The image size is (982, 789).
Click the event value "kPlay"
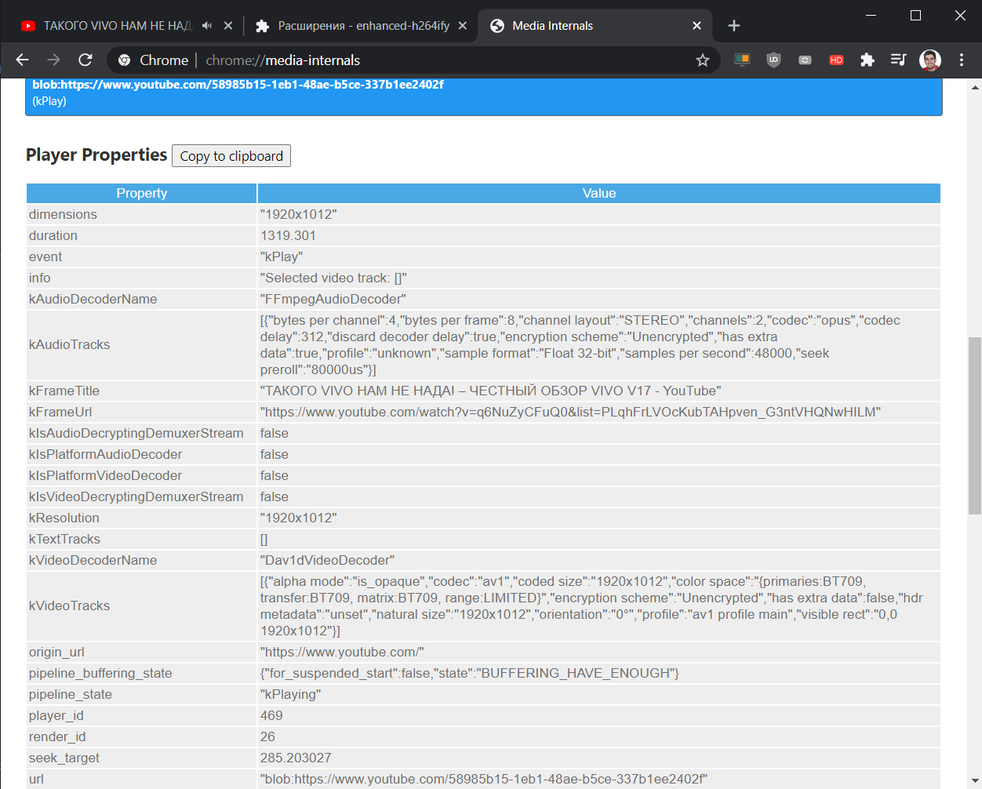click(282, 256)
